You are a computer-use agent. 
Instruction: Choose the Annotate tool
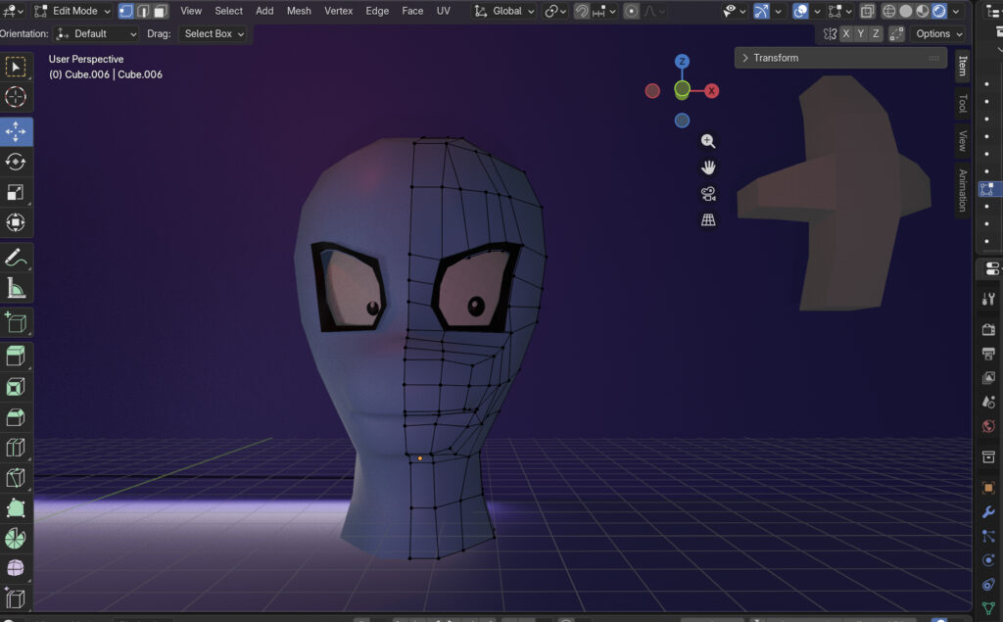(16, 258)
